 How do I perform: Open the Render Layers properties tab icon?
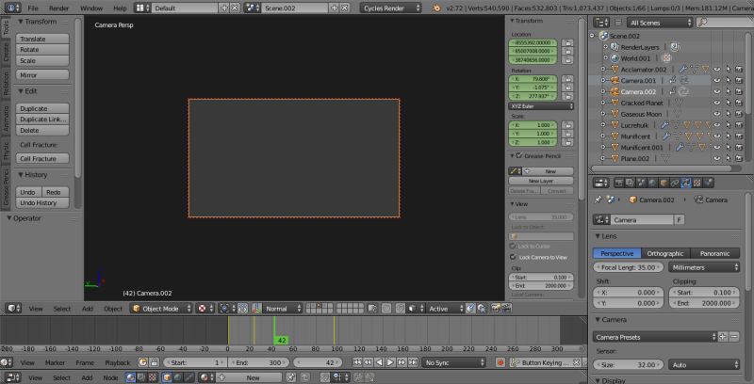[630, 183]
